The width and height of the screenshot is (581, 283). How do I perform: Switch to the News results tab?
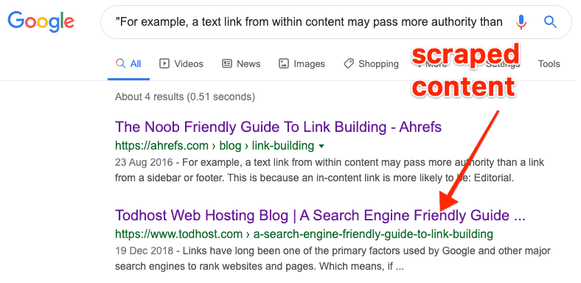(241, 63)
